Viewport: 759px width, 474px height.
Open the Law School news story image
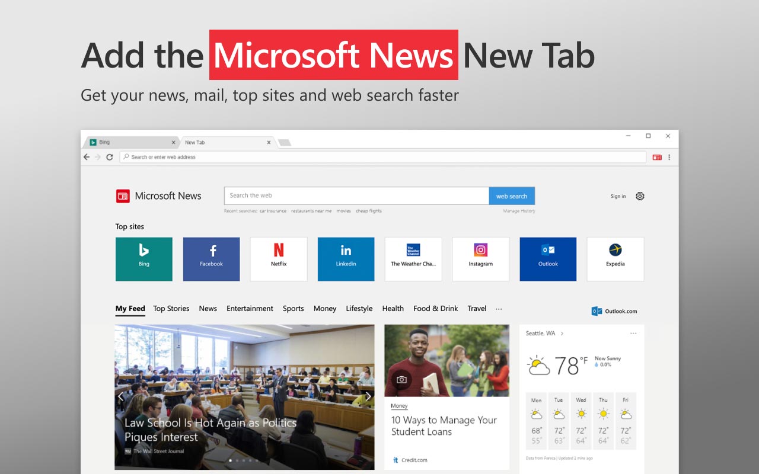(244, 397)
